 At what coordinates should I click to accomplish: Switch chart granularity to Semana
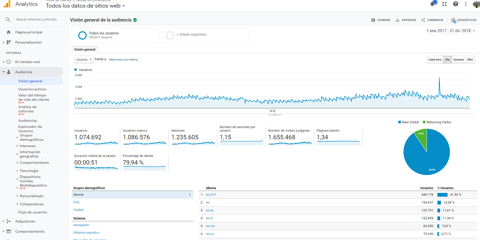coord(458,60)
